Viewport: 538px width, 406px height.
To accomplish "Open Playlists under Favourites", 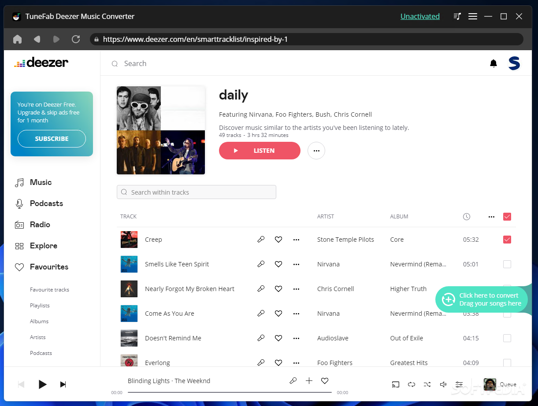I will 40,306.
